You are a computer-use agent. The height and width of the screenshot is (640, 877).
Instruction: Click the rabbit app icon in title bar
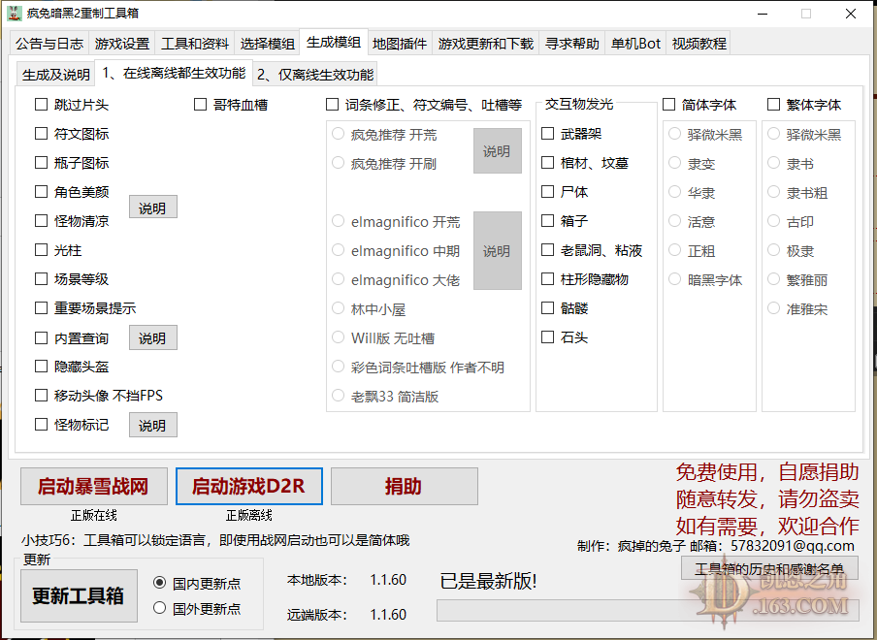pyautogui.click(x=14, y=13)
